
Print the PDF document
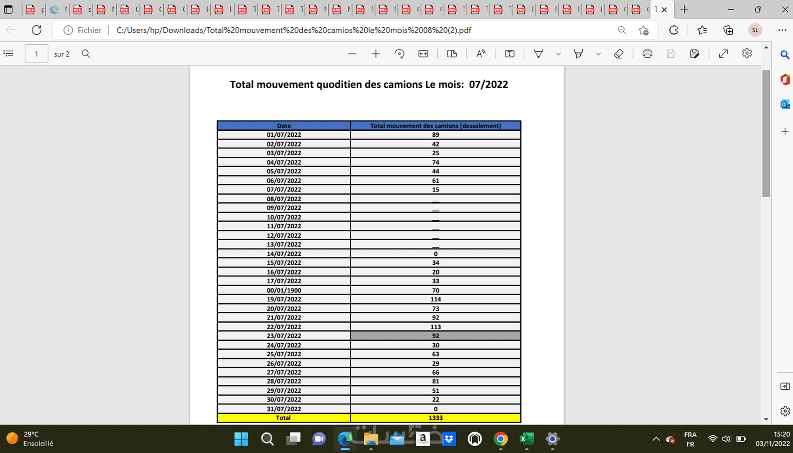(x=647, y=54)
